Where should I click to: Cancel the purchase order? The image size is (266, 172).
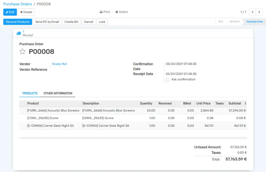pos(89,22)
